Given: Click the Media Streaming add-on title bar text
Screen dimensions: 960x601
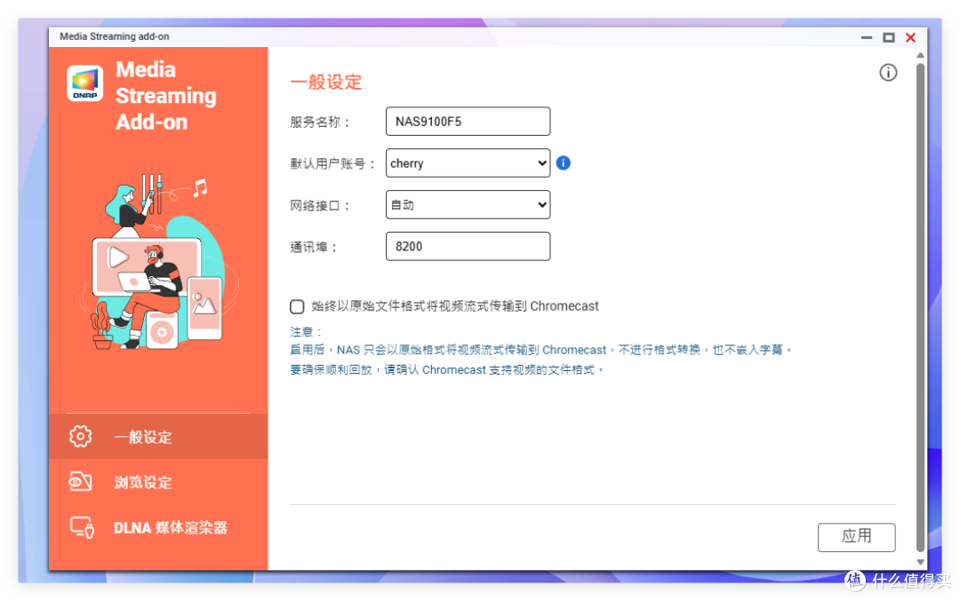Looking at the screenshot, I should pos(115,36).
